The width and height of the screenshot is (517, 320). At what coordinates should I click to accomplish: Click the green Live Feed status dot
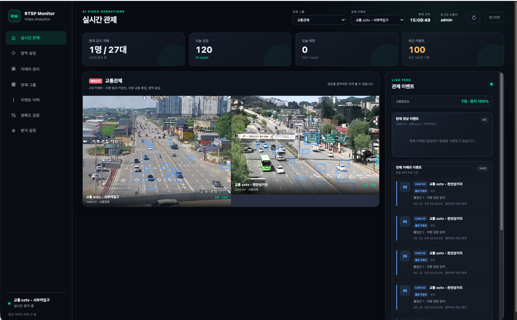(492, 84)
